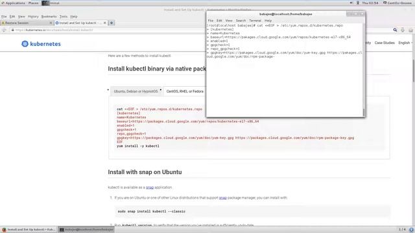
Task: Open the snap link in 'kubectl is available' sentence
Action: [150, 187]
